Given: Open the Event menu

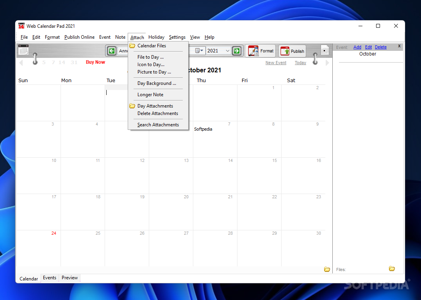Looking at the screenshot, I should click(105, 37).
